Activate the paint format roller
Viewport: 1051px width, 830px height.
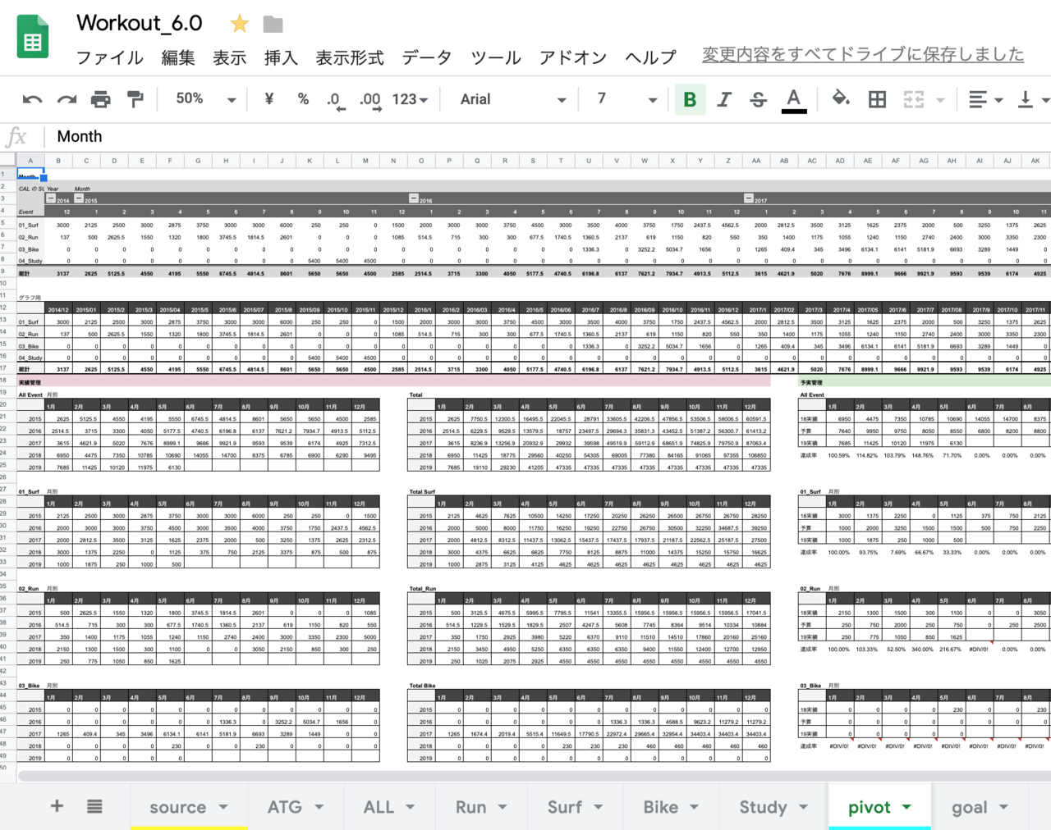tap(135, 99)
